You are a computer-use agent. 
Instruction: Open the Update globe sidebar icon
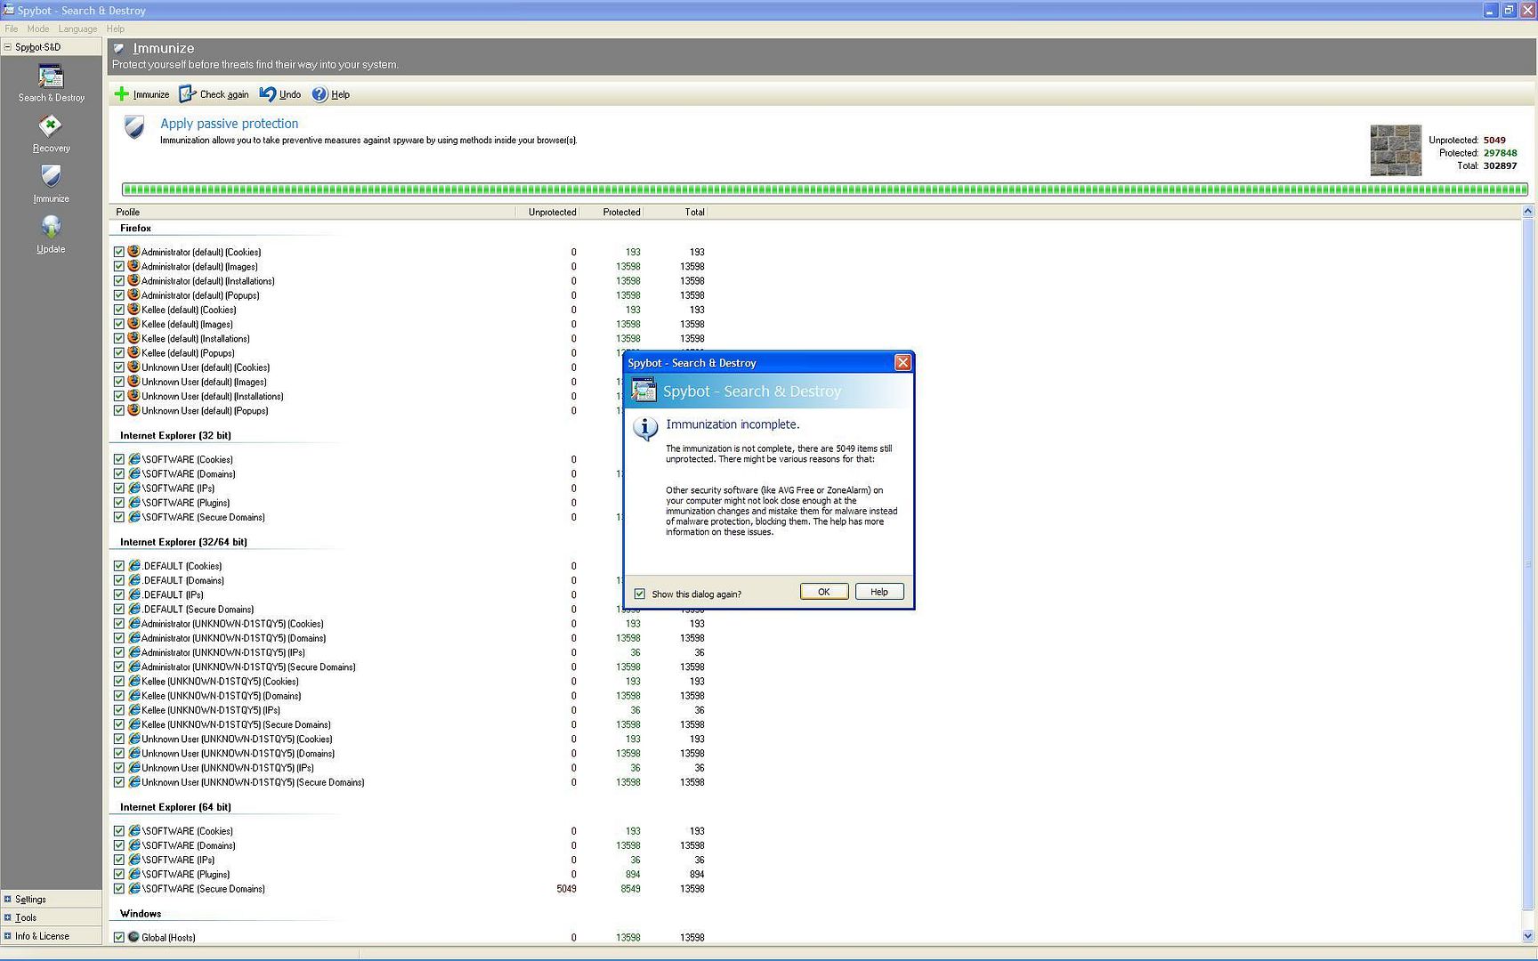click(x=51, y=235)
